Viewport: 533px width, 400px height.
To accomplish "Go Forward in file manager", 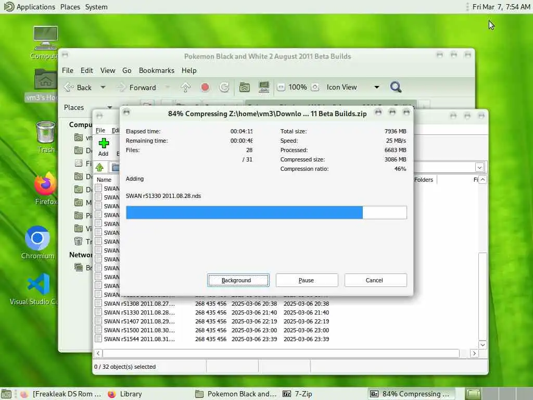I will pyautogui.click(x=137, y=87).
